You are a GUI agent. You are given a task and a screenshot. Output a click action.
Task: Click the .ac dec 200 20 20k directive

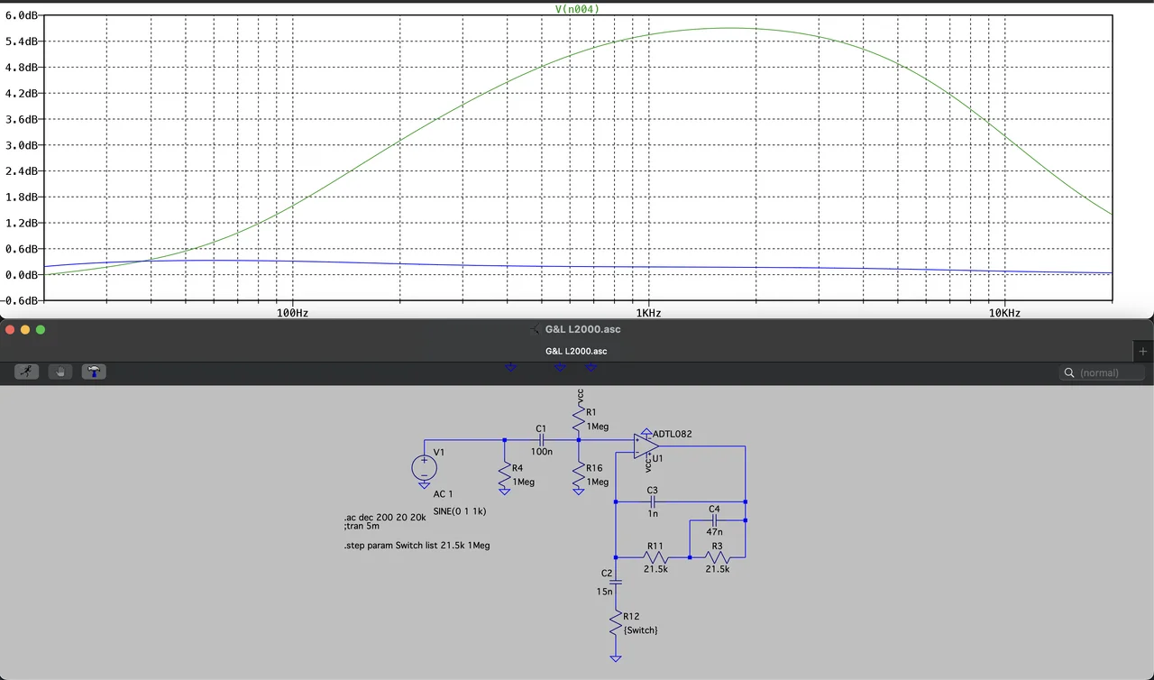(x=385, y=518)
